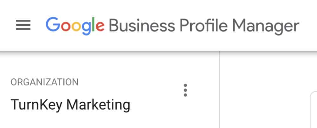Click the red letter o in the Google logo
The image size is (317, 128).
(66, 27)
